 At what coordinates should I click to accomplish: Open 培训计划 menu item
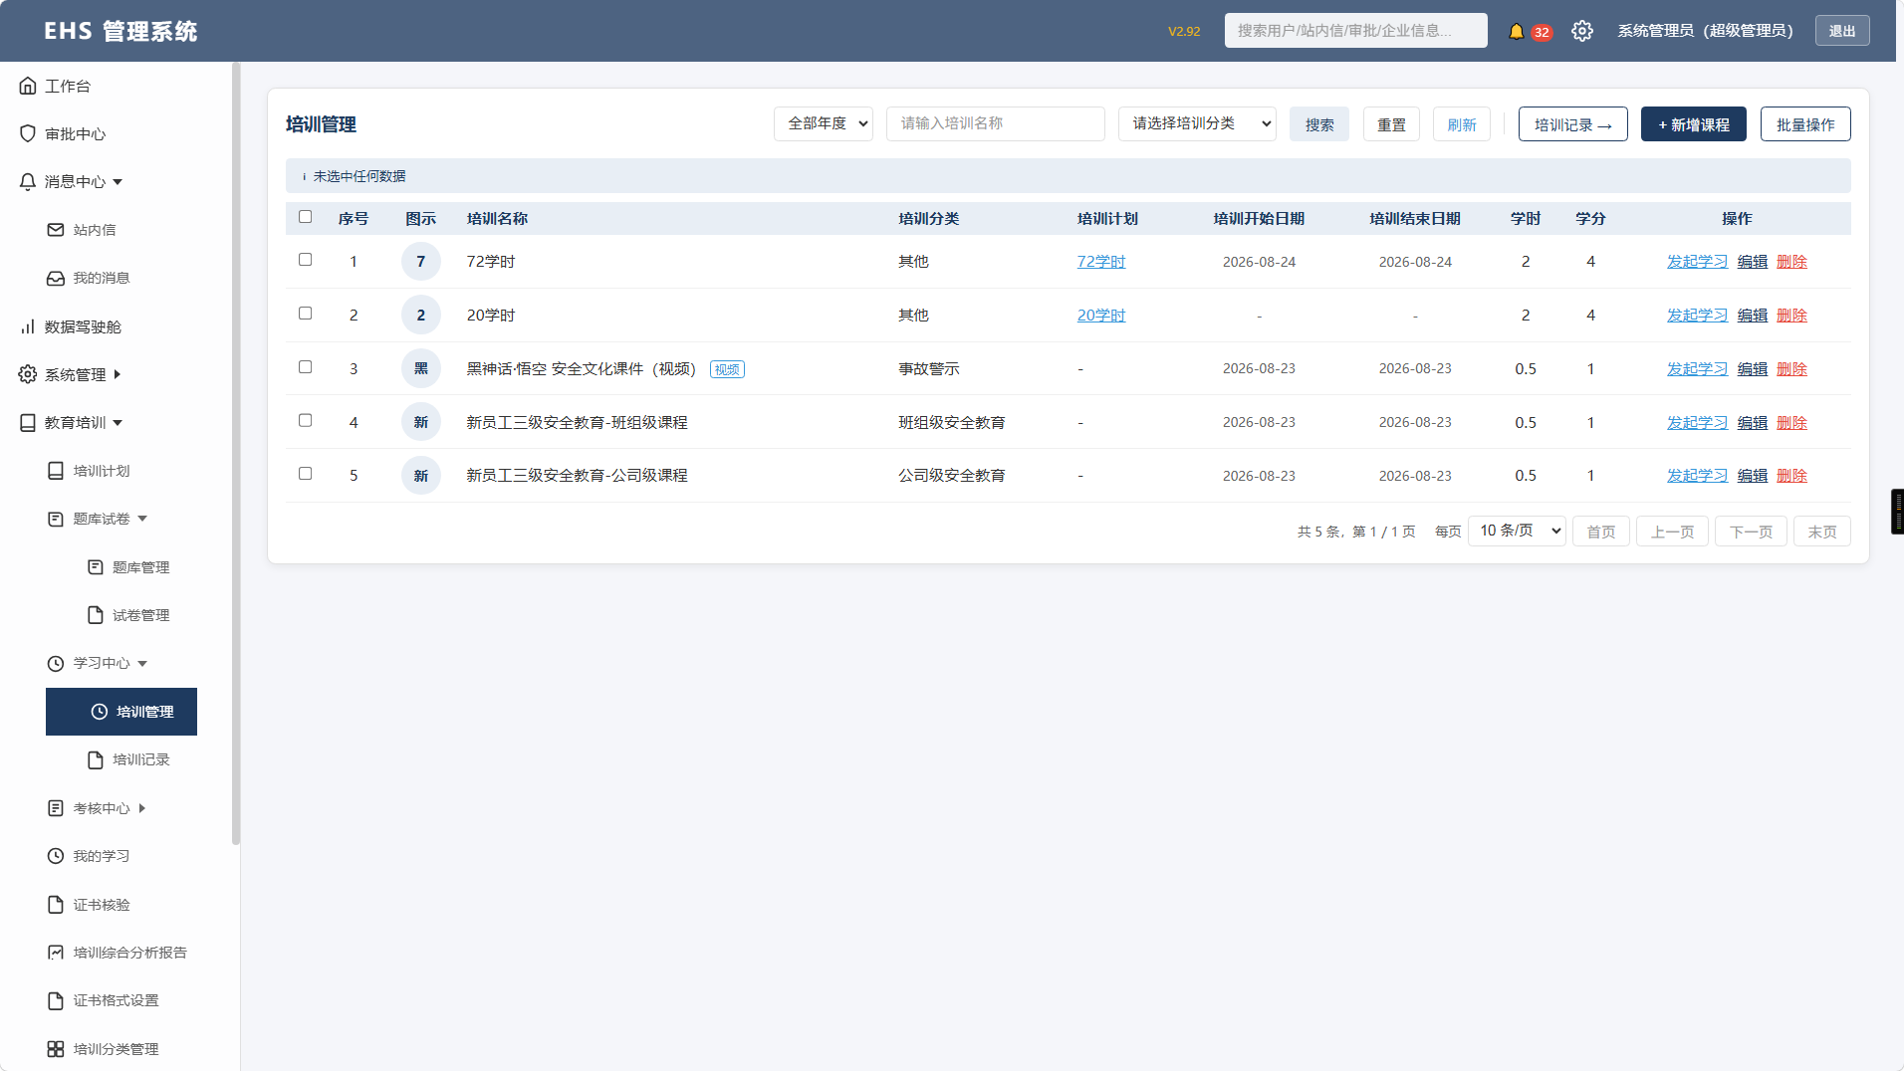102,471
